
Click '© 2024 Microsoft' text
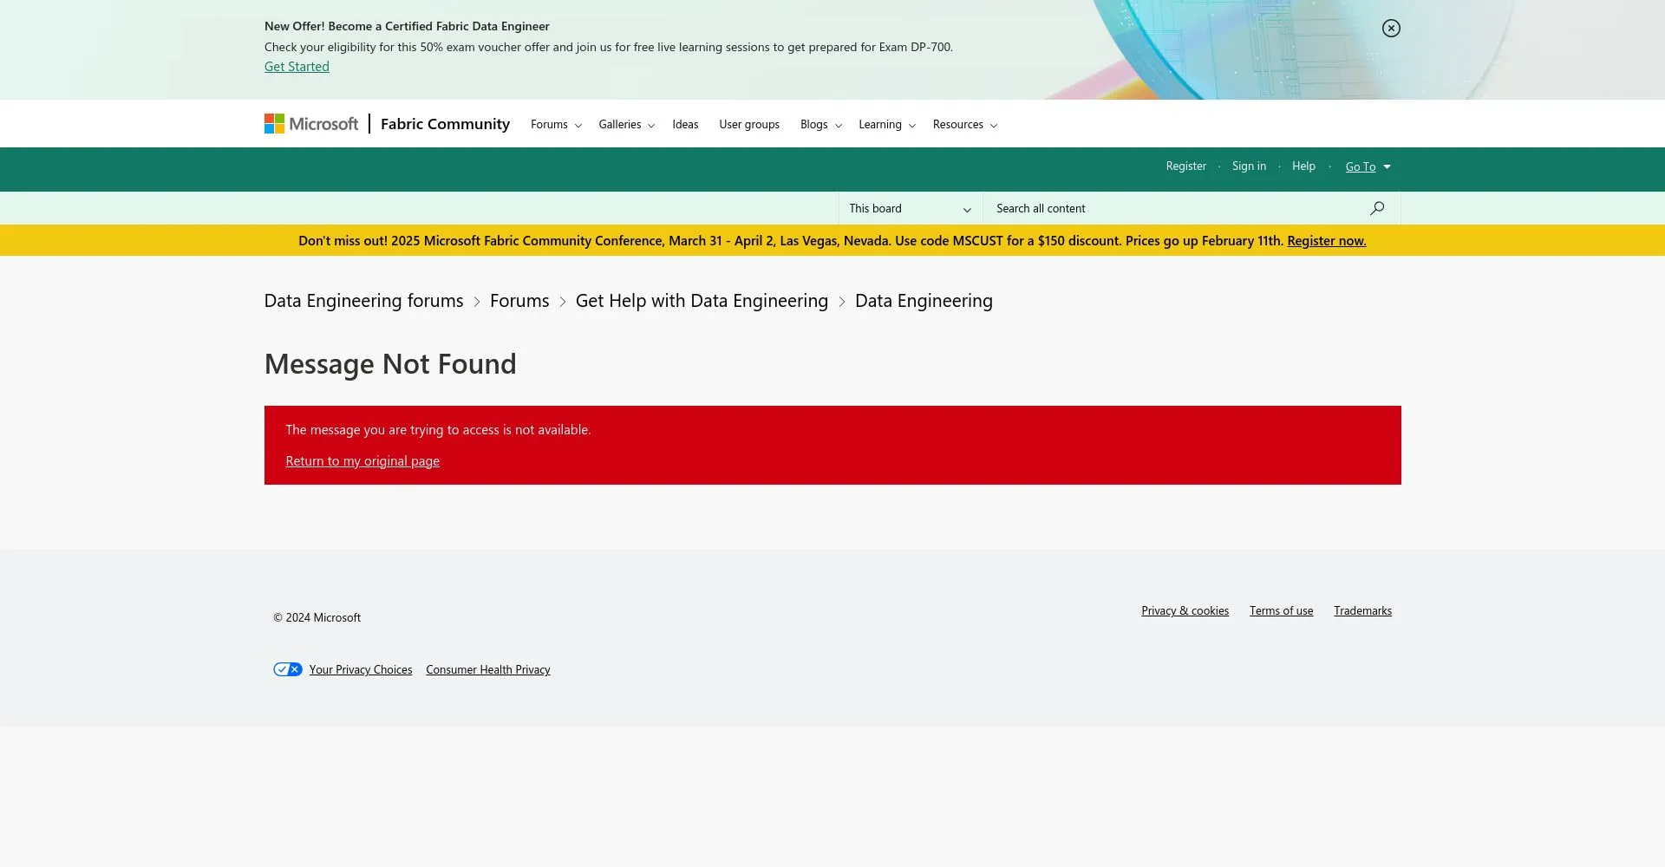(317, 618)
